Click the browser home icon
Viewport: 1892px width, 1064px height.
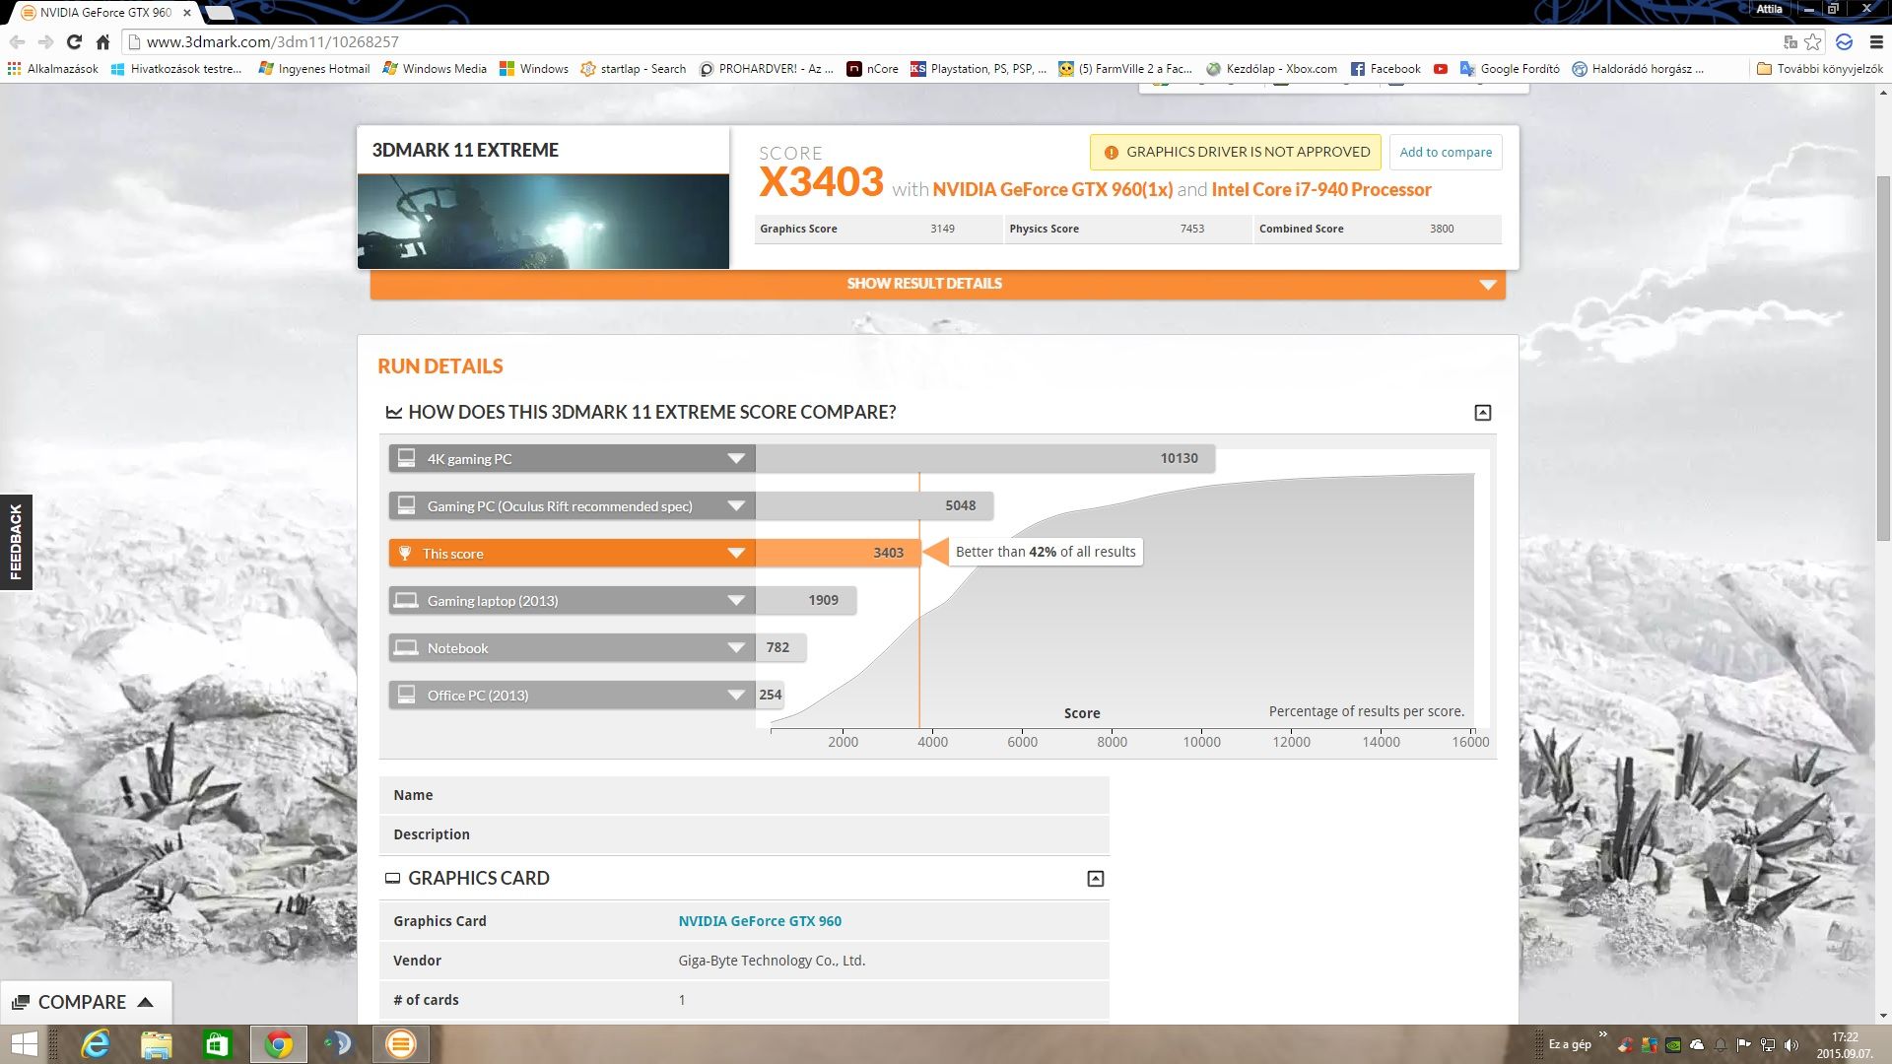[102, 41]
